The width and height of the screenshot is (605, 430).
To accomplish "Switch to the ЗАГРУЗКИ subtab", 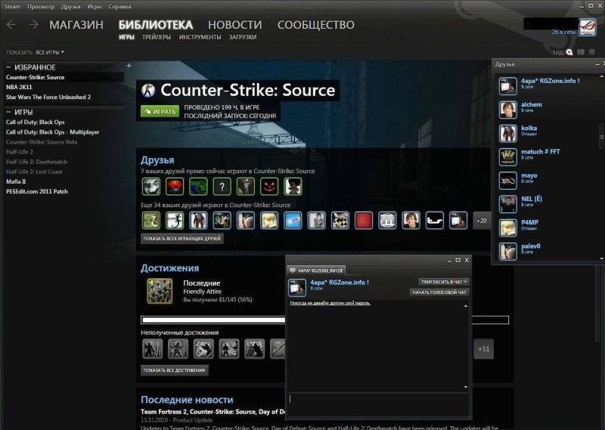I will [x=243, y=37].
